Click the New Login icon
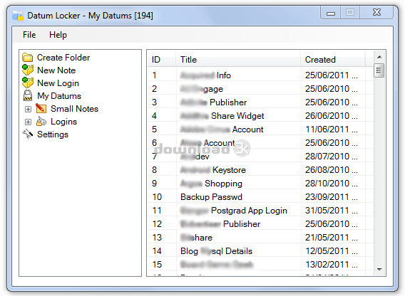The image size is (405, 296). tap(27, 83)
